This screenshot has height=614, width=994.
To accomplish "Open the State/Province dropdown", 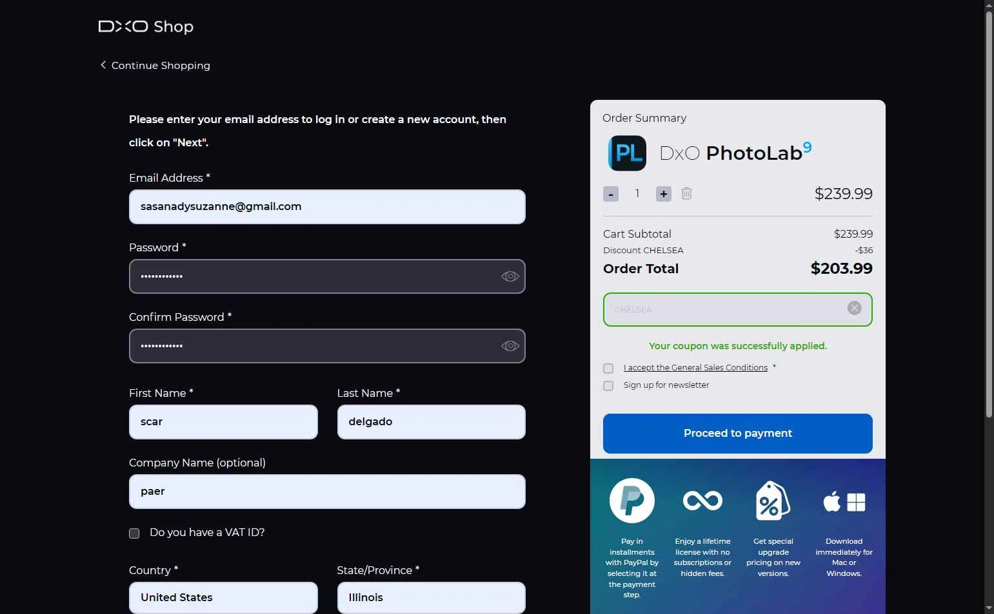I will pyautogui.click(x=432, y=598).
